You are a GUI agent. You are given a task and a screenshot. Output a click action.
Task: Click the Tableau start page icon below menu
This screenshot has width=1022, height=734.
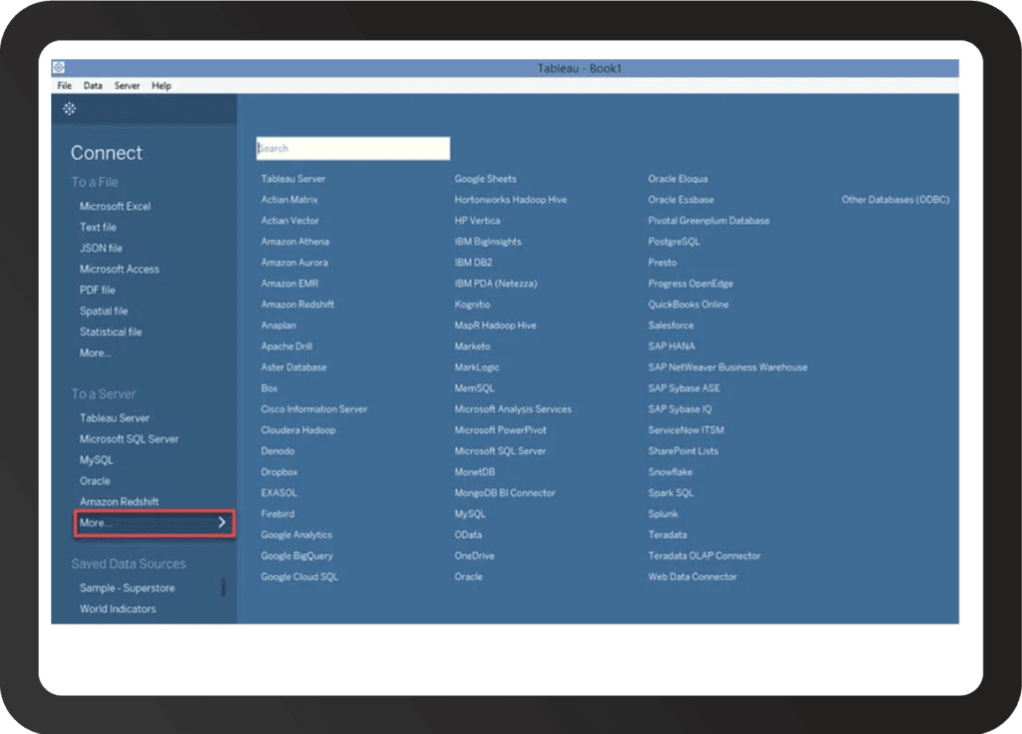coord(69,109)
